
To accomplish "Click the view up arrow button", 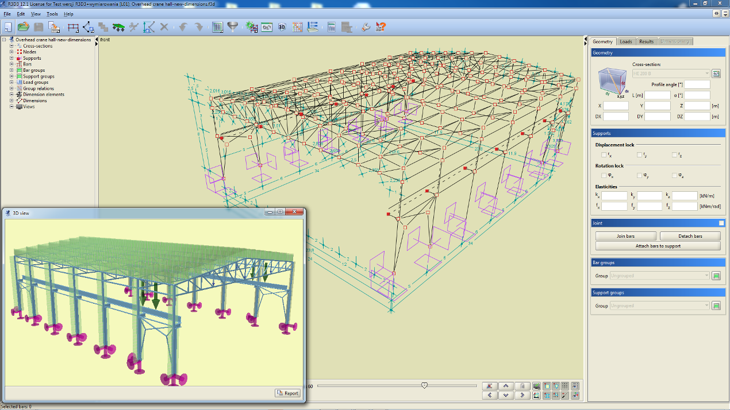I will pos(506,386).
